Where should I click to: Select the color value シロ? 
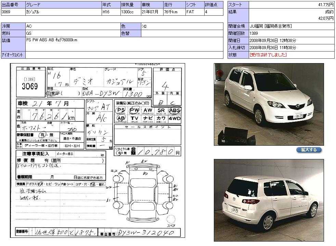tap(144, 26)
